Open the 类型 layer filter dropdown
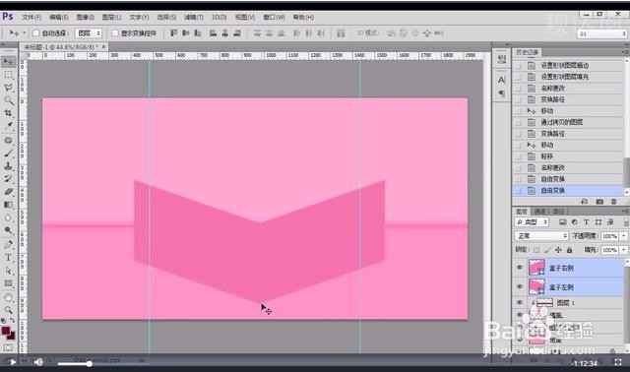This screenshot has width=630, height=372. (532, 221)
